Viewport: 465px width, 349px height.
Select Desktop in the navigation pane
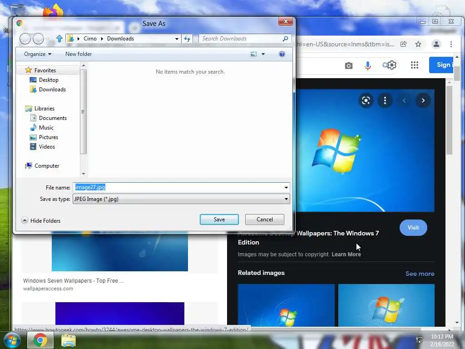point(49,80)
